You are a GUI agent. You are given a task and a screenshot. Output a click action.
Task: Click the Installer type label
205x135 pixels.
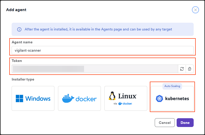point(23,79)
